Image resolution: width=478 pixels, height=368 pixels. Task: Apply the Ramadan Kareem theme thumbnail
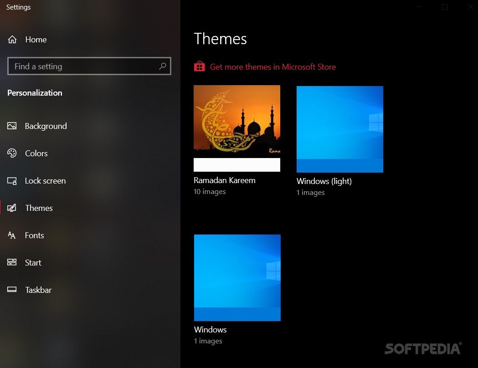coord(237,128)
